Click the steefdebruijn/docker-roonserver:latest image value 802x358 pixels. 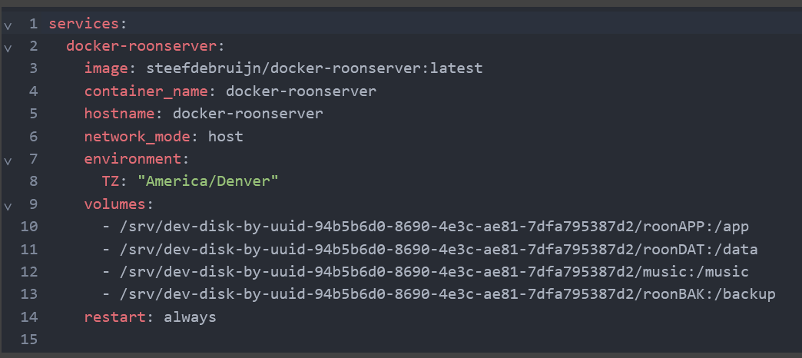point(305,68)
